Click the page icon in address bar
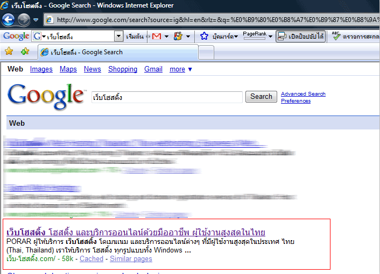The image size is (380, 274). 50,19
